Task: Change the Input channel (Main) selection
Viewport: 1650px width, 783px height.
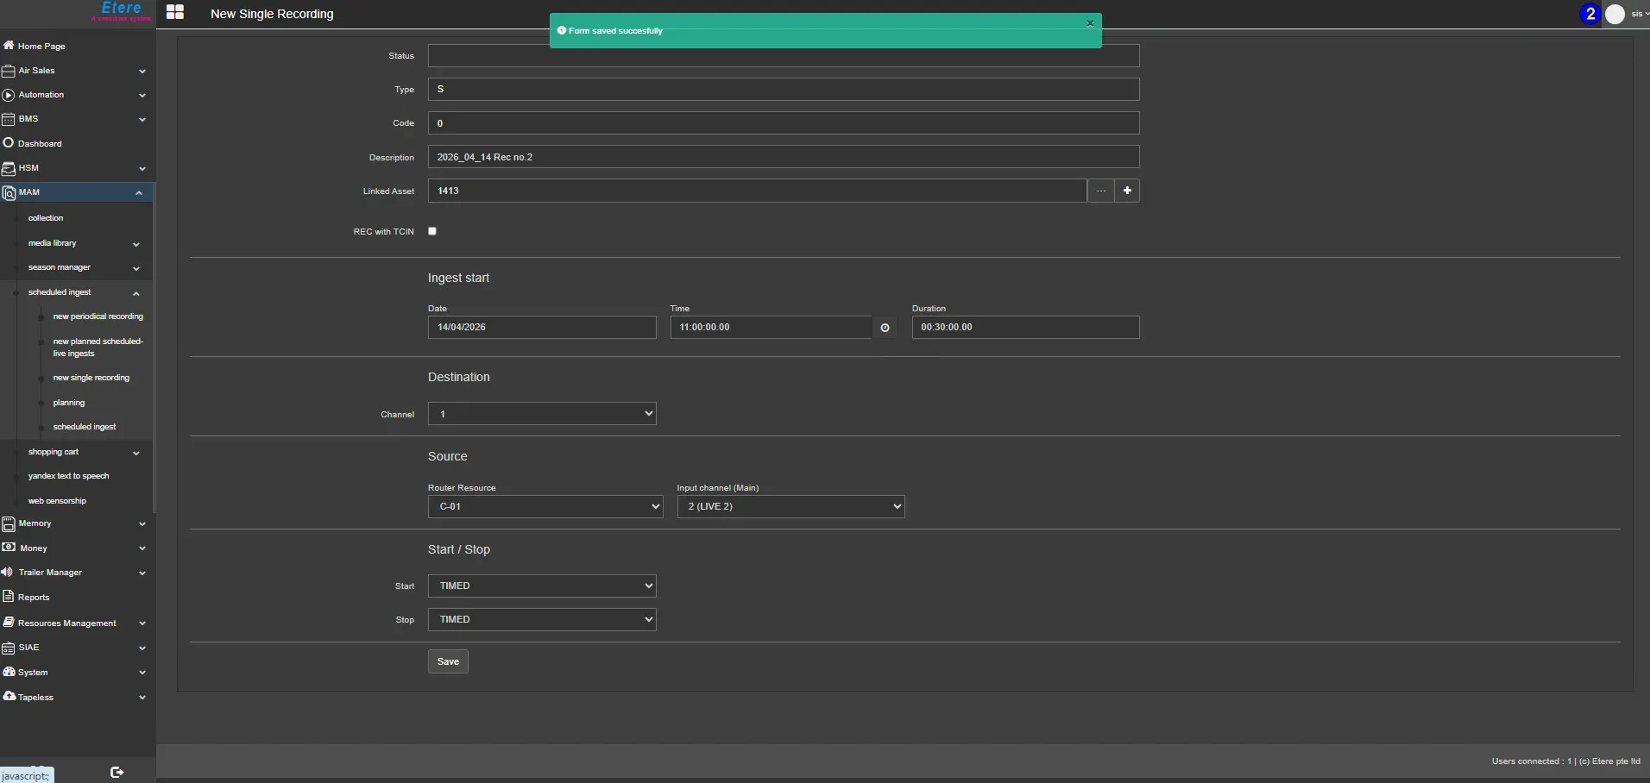Action: coord(790,506)
